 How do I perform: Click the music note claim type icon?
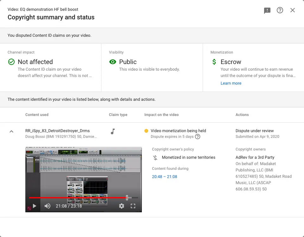coord(113,131)
